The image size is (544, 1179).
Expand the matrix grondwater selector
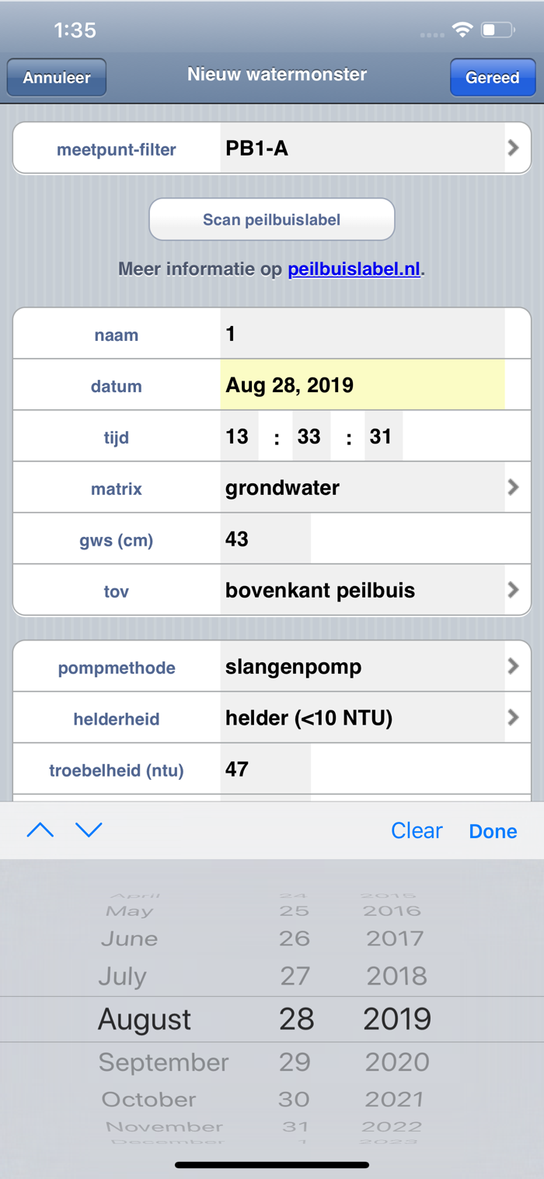513,488
